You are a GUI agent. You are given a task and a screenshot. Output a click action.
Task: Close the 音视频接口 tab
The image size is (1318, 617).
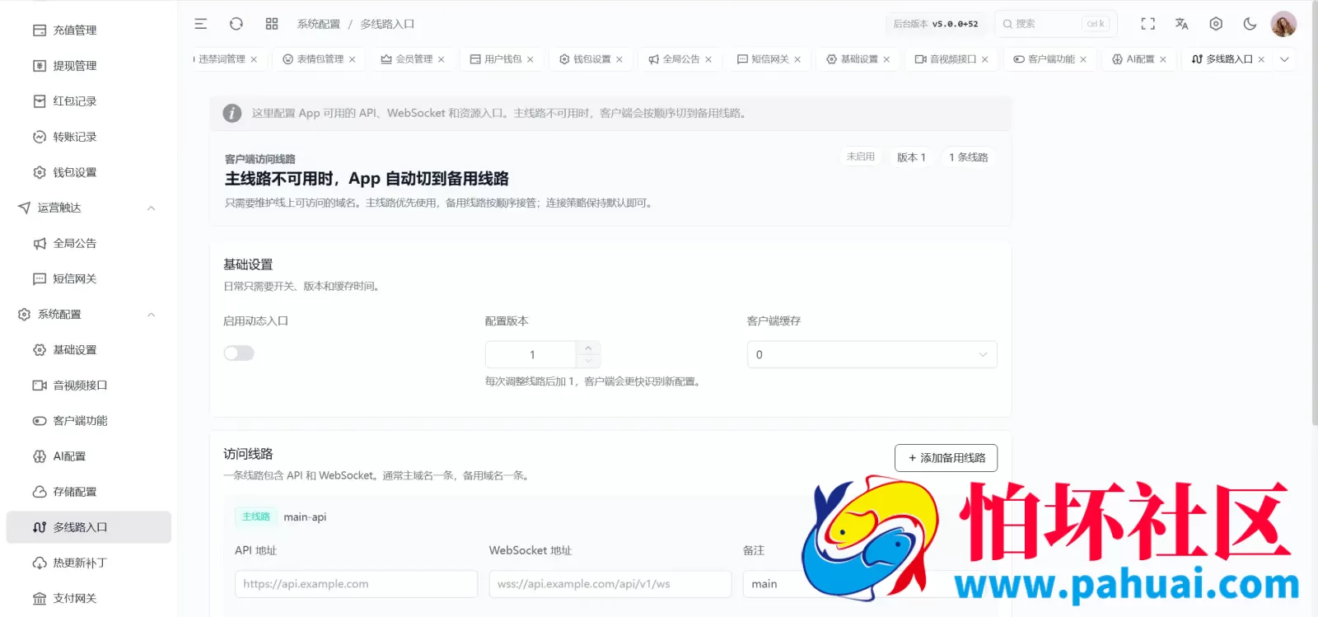point(984,59)
